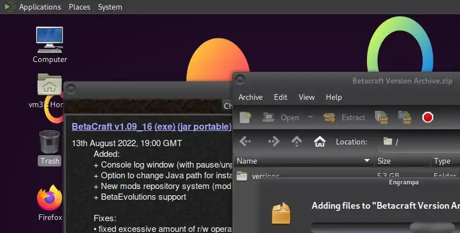Open the View menu in Engrampa
This screenshot has width=460, height=233.
pyautogui.click(x=307, y=97)
